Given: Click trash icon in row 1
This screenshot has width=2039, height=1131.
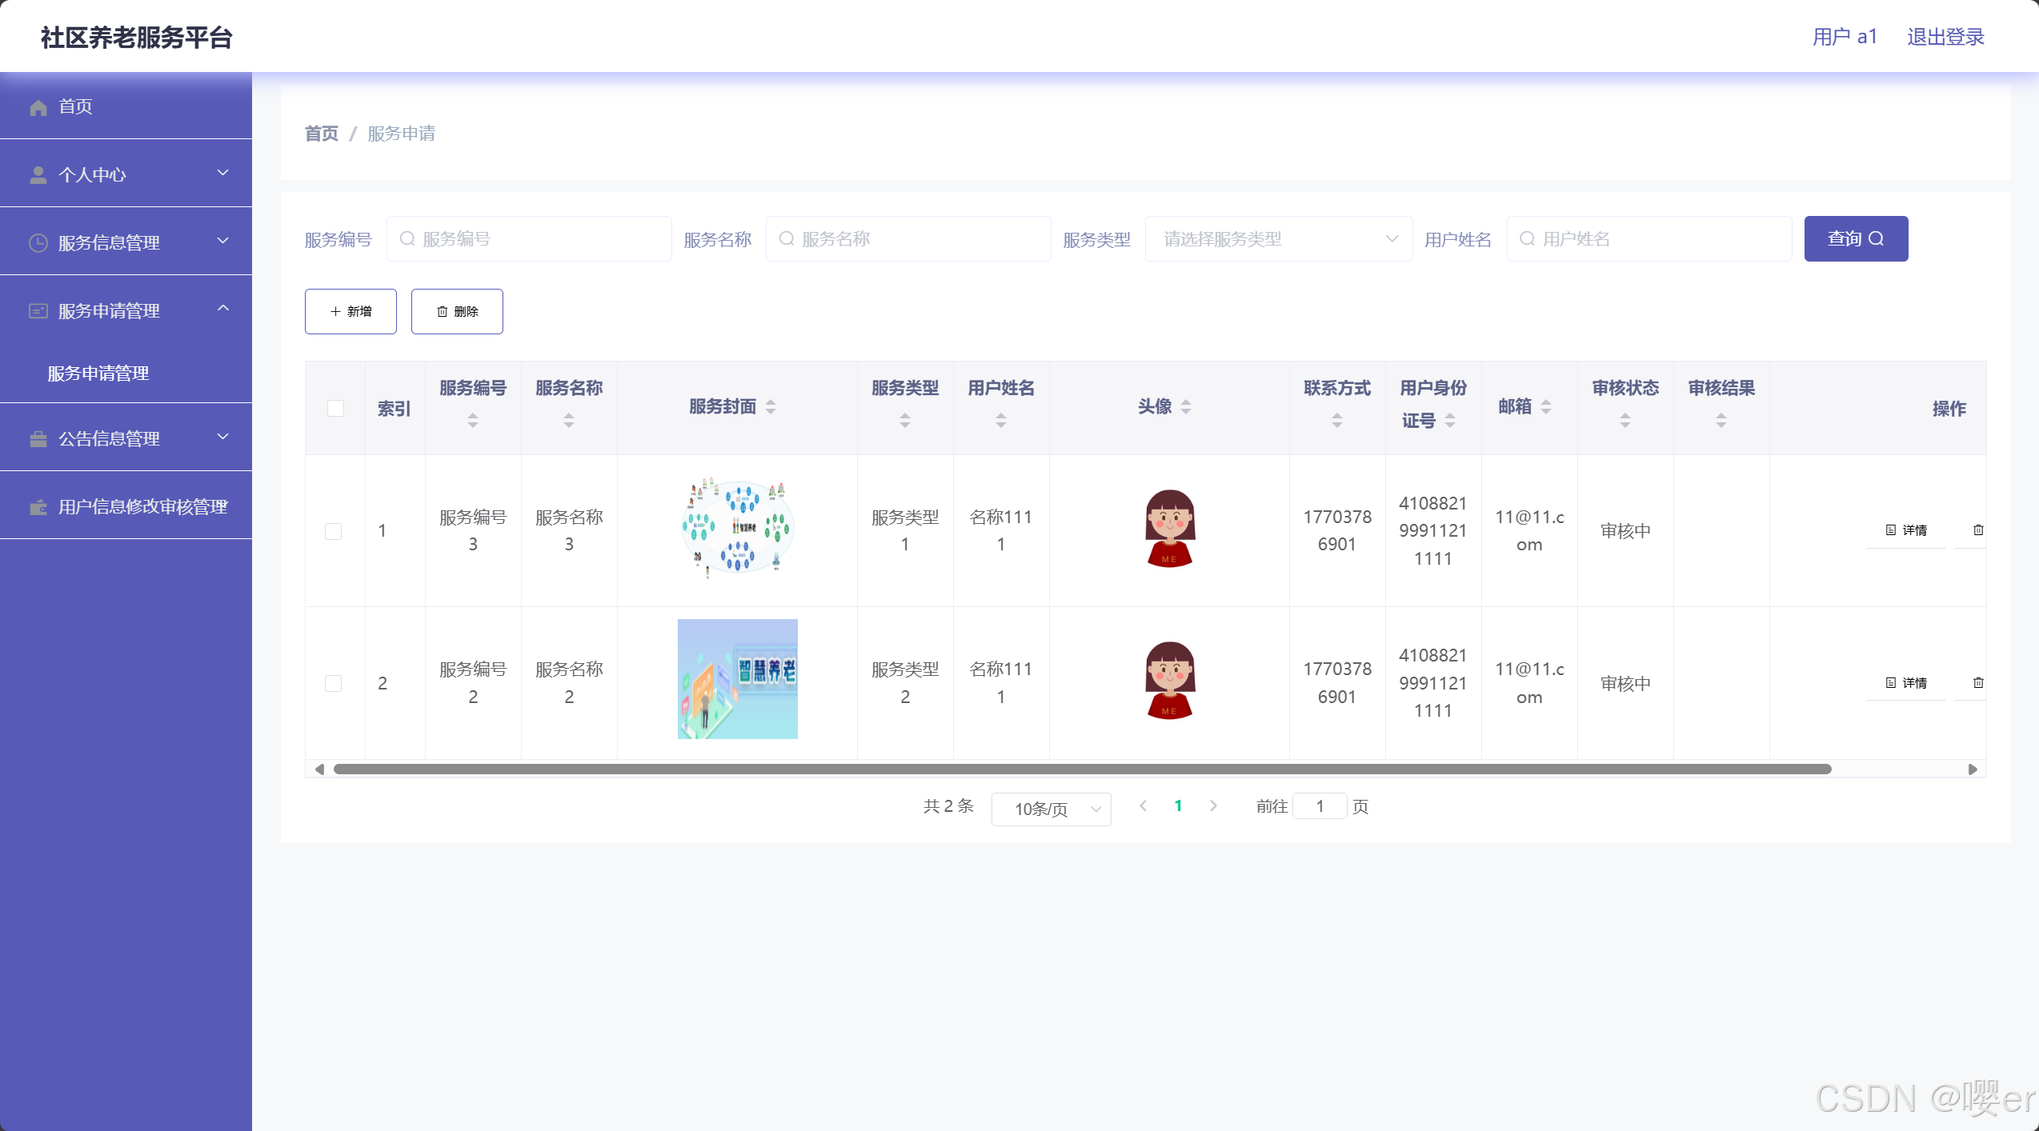Looking at the screenshot, I should pyautogui.click(x=1977, y=530).
